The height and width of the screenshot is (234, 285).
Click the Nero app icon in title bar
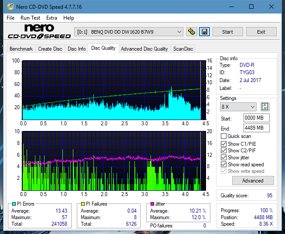click(x=10, y=7)
